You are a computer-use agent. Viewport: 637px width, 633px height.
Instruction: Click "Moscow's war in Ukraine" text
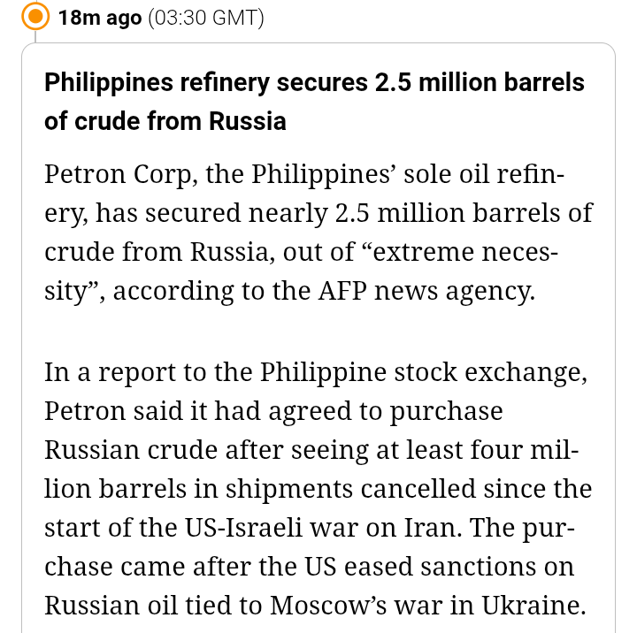coord(427,606)
